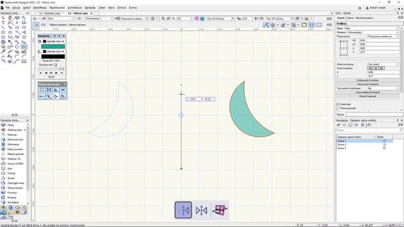
Task: Select the Fillet tool
Action: coord(17,56)
